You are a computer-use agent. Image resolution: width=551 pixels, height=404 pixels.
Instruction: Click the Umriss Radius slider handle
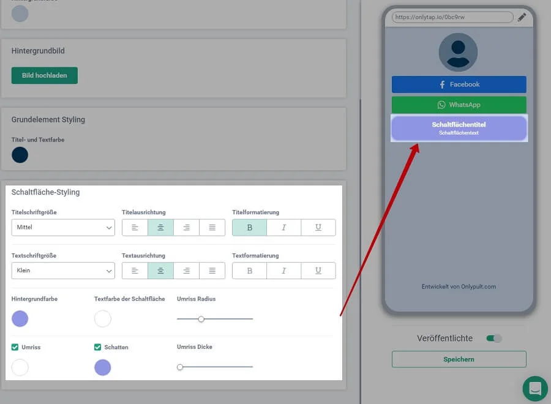click(201, 319)
